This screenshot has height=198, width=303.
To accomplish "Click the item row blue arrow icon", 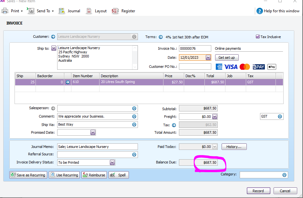I will [68, 82].
